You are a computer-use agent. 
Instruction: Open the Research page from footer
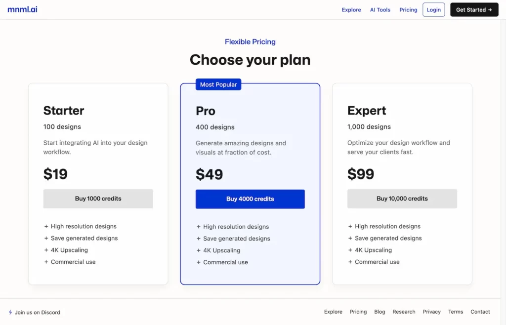pos(404,312)
